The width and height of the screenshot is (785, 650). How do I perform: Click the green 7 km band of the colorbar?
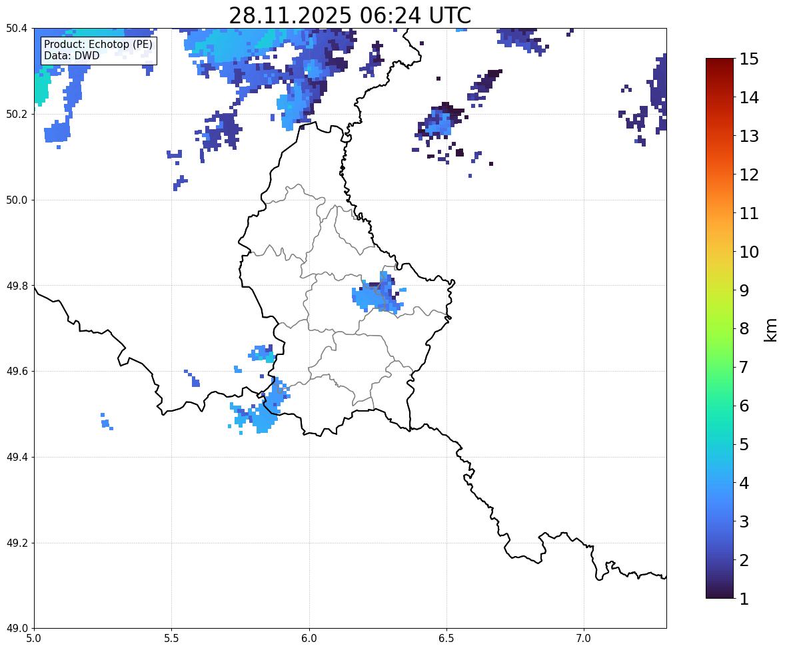click(720, 367)
